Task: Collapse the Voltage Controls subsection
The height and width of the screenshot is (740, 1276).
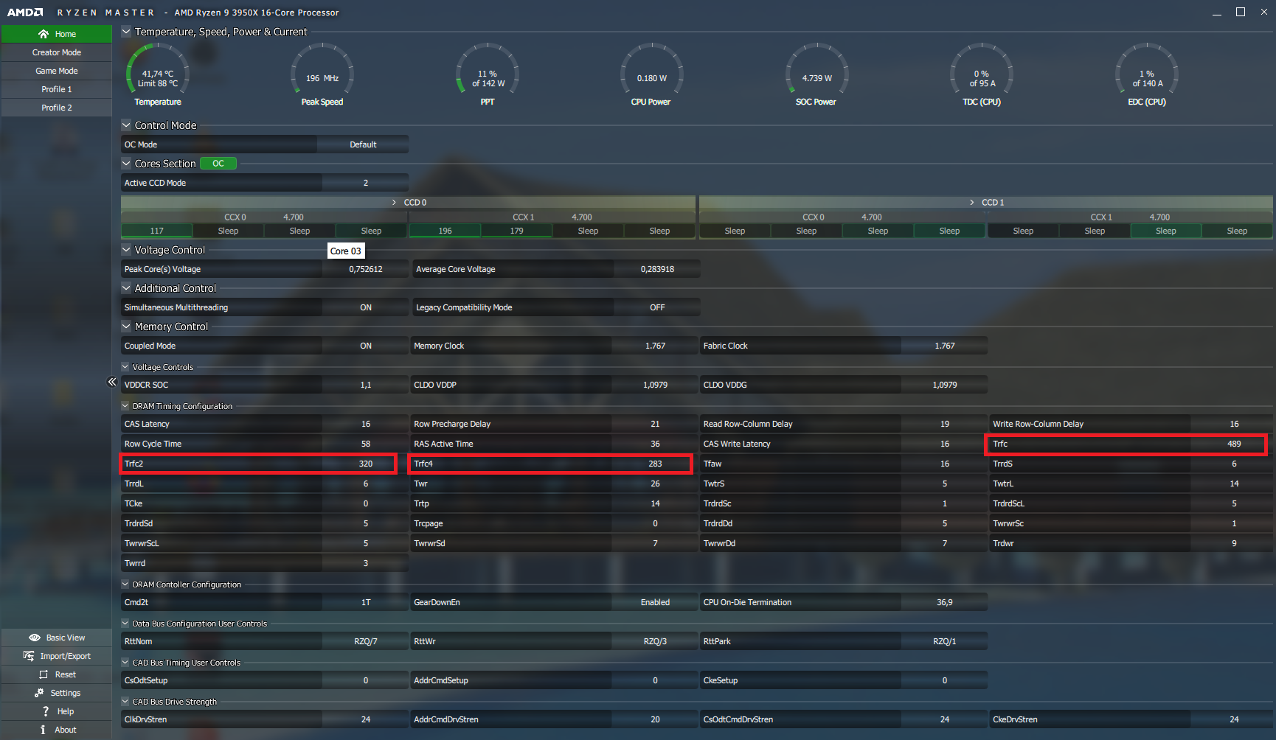Action: click(125, 367)
